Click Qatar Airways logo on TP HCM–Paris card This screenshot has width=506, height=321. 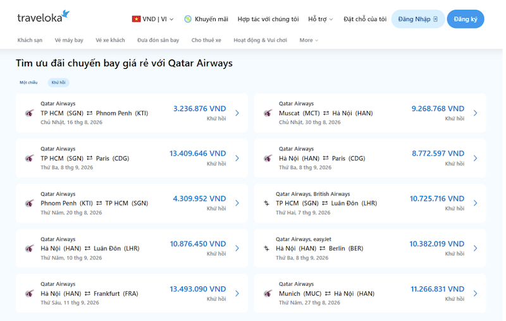click(x=29, y=158)
